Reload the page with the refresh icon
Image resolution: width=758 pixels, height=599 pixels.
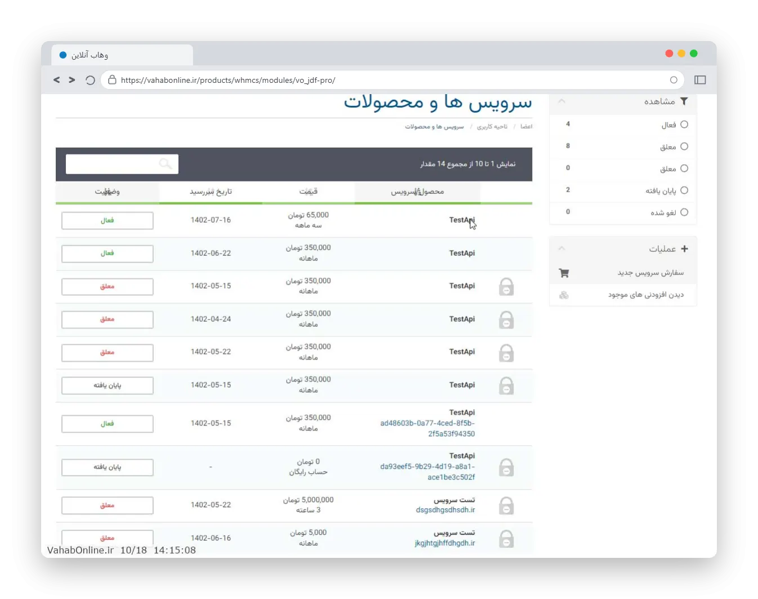pyautogui.click(x=90, y=80)
